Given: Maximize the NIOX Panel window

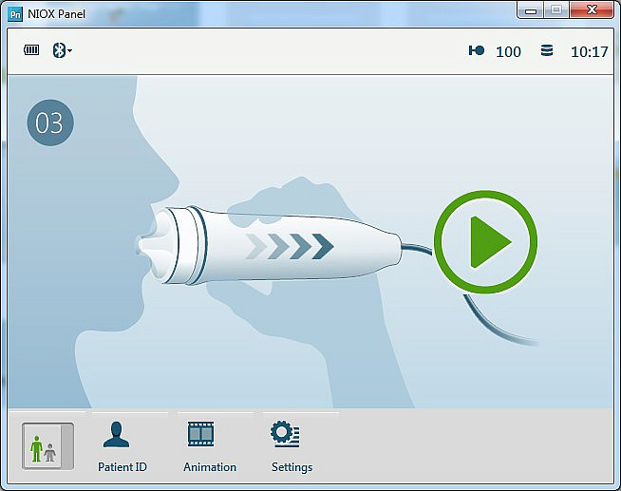Looking at the screenshot, I should [556, 9].
